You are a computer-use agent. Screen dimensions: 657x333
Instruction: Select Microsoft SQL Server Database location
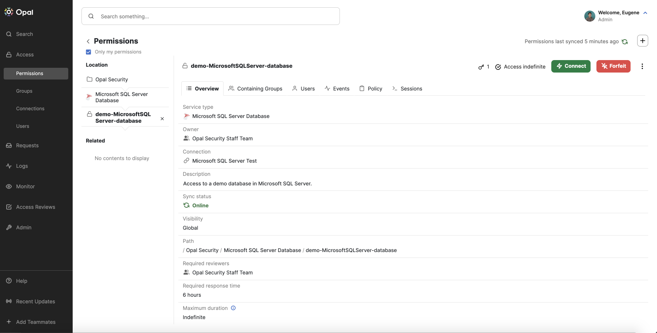[125, 97]
